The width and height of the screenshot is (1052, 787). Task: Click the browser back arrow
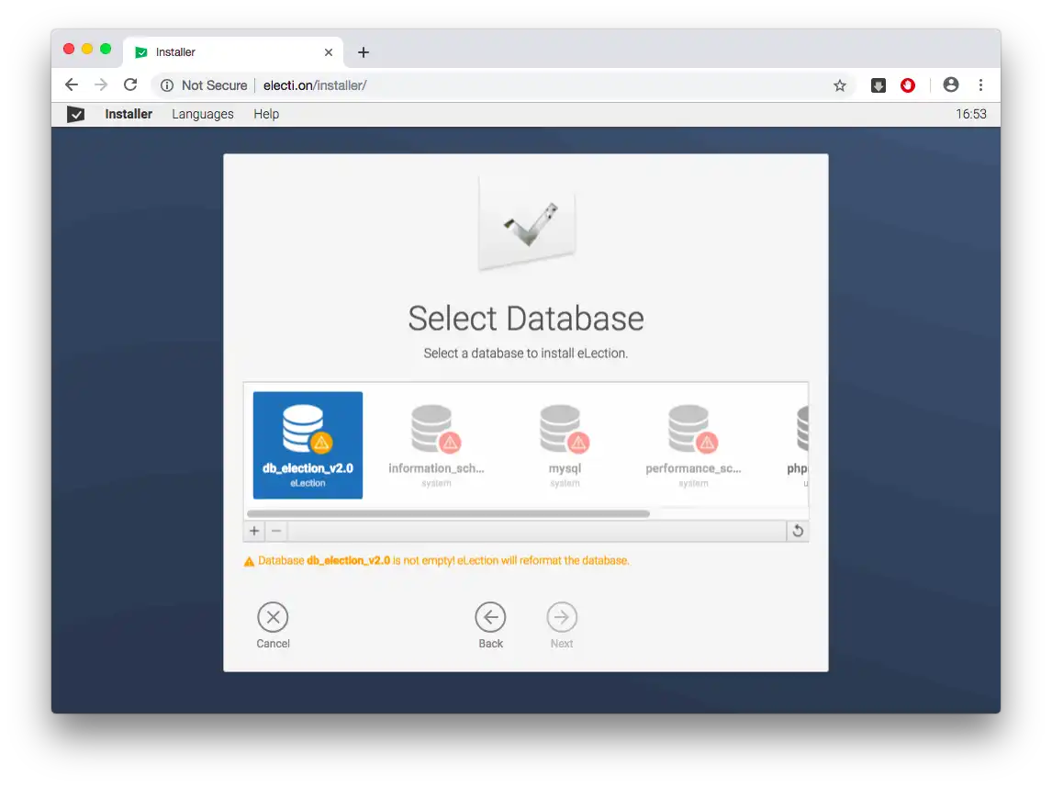point(71,85)
